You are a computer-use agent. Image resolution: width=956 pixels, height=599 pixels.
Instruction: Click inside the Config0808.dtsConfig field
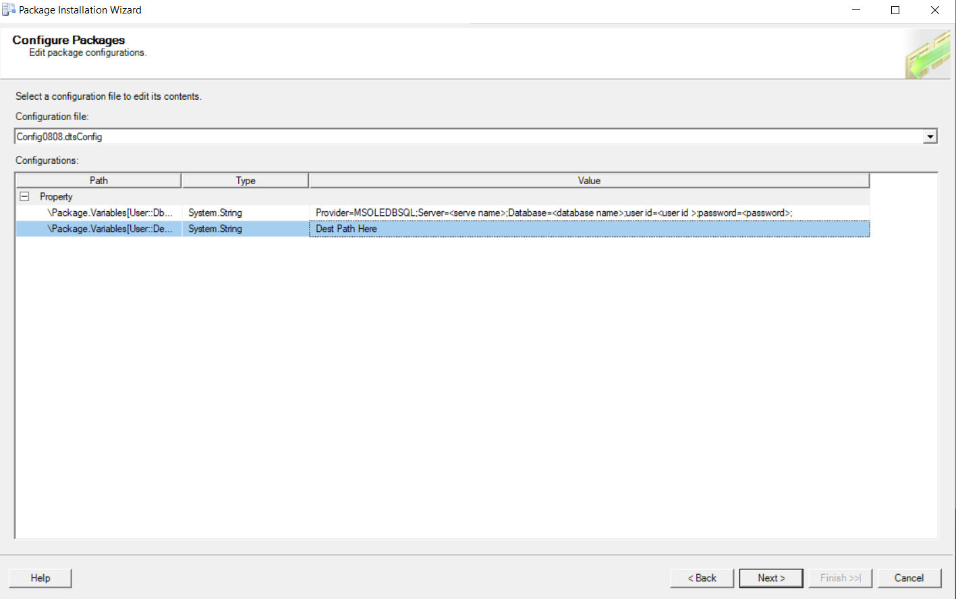pos(270,136)
